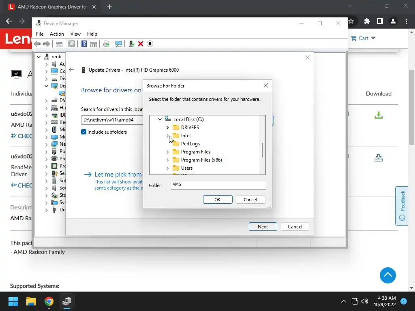Click Cancel in Browse For Folder dialog
Image resolution: width=415 pixels, height=311 pixels.
click(250, 199)
